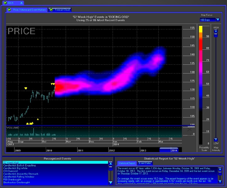Jump to 2009 on the year timeline
The height and width of the screenshot is (188, 227).
(18, 150)
